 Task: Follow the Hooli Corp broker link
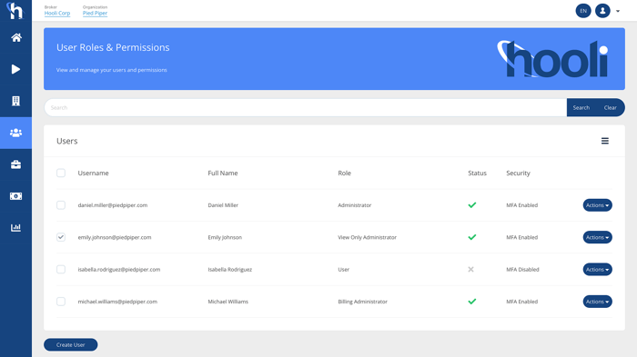pyautogui.click(x=57, y=13)
